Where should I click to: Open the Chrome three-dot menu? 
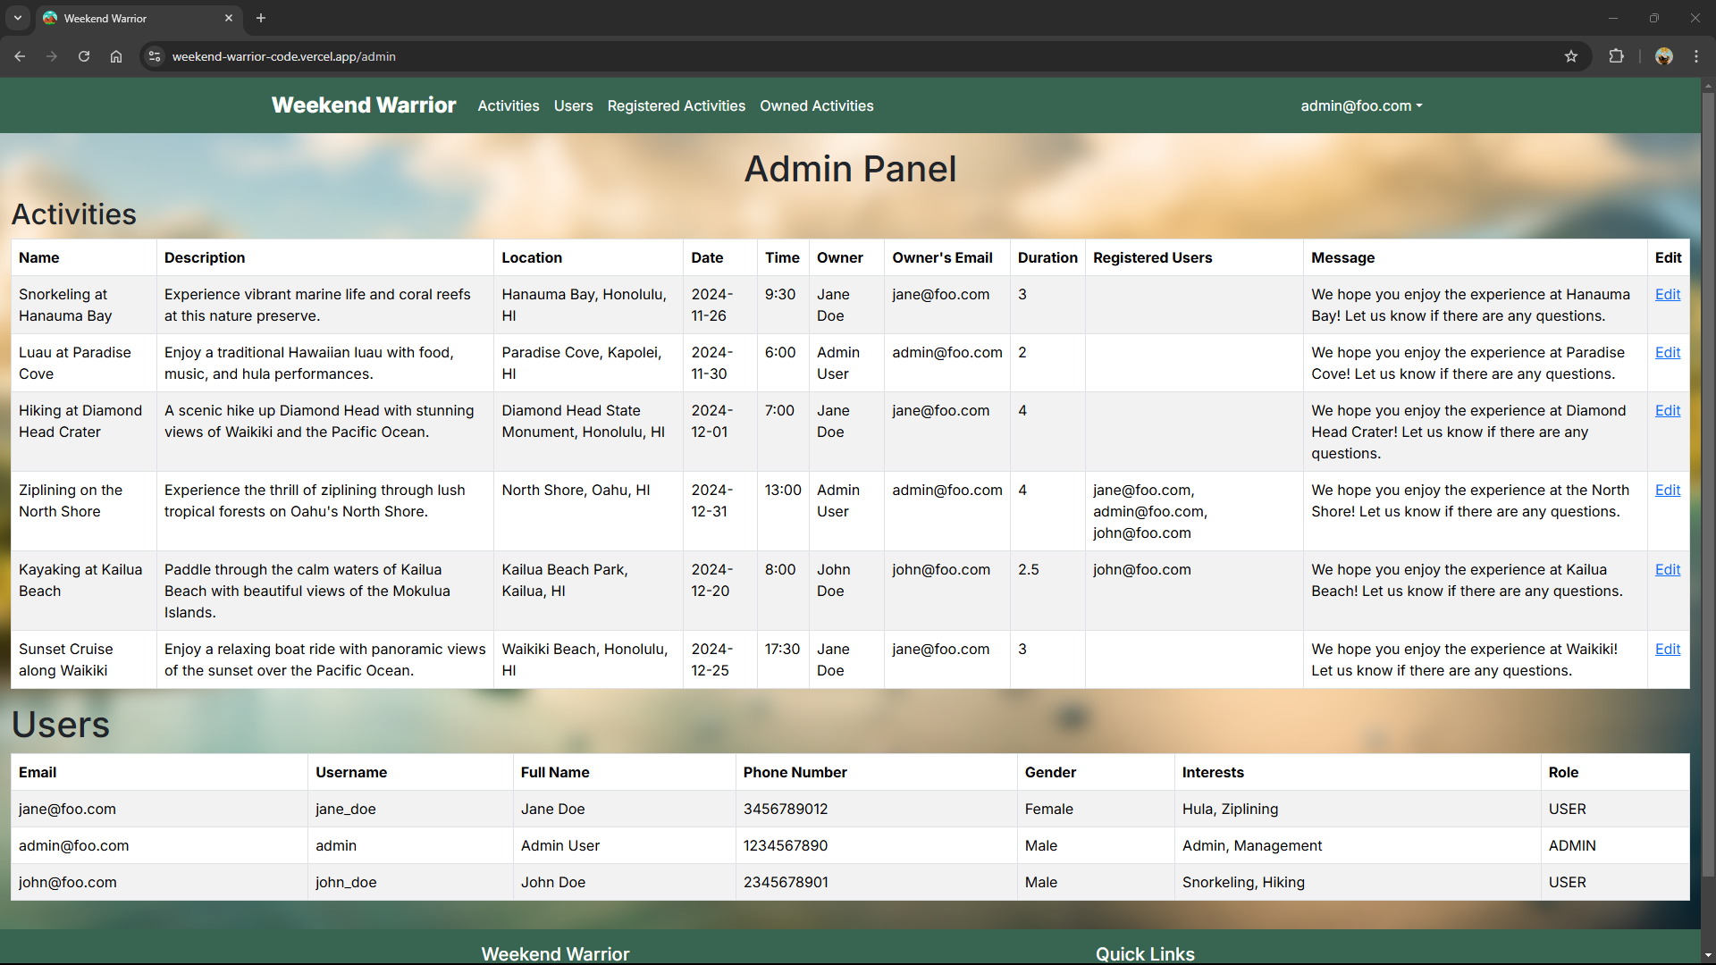[1696, 56]
